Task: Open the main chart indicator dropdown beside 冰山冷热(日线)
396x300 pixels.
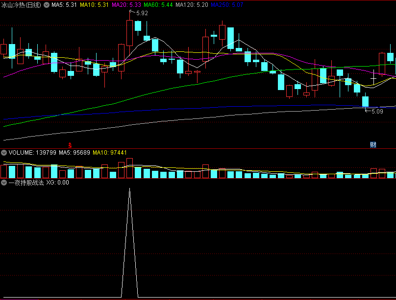Action: click(47, 5)
